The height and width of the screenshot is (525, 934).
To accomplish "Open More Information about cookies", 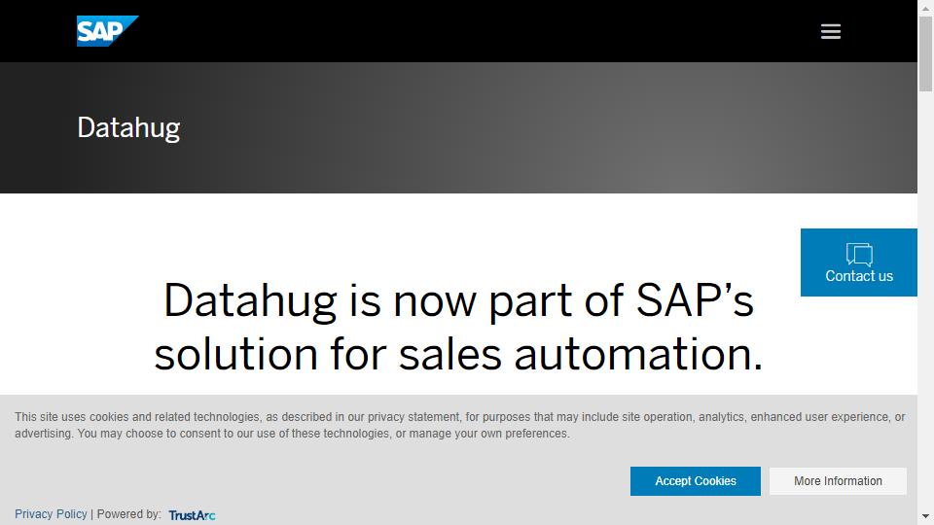I will click(x=838, y=481).
